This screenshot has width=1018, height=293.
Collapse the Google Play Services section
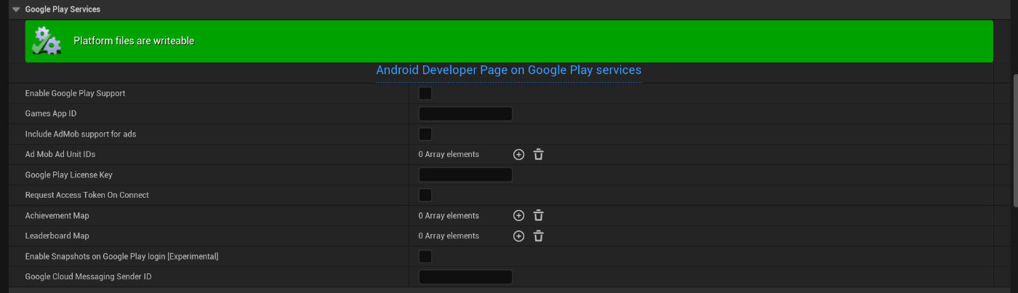click(16, 9)
